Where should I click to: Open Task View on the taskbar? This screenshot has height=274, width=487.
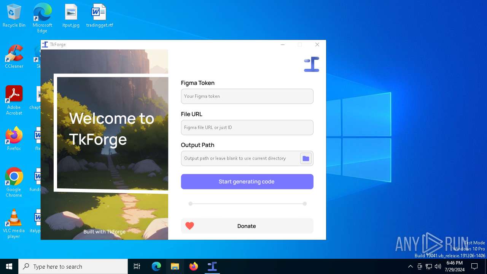click(137, 266)
